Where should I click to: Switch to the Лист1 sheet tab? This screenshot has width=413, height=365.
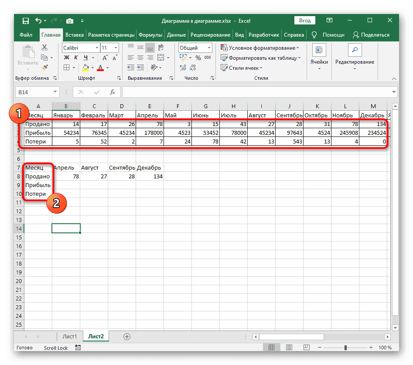click(70, 337)
